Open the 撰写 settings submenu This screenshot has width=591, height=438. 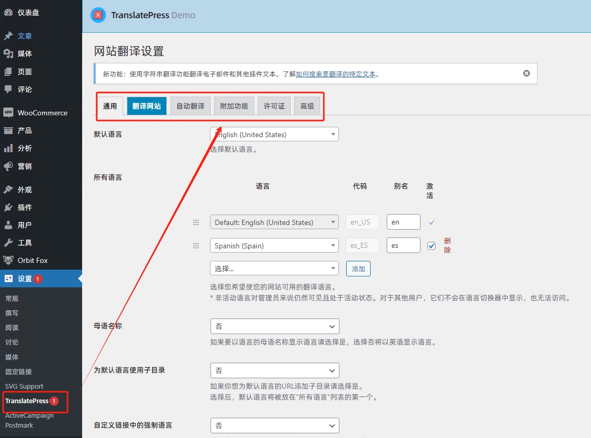pyautogui.click(x=11, y=313)
